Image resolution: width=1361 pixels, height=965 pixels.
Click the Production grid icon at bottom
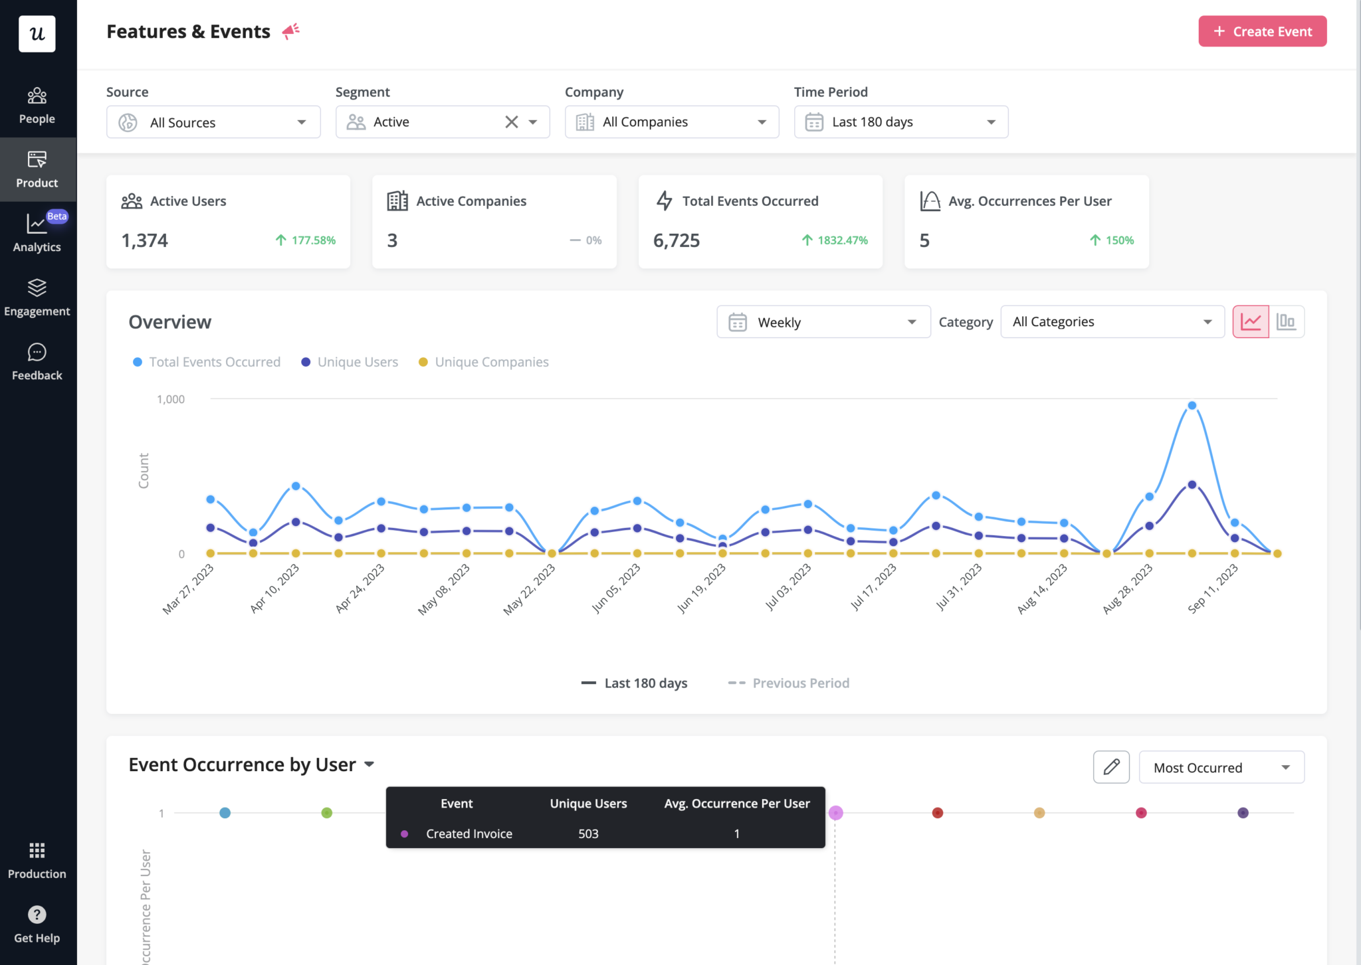pyautogui.click(x=37, y=859)
